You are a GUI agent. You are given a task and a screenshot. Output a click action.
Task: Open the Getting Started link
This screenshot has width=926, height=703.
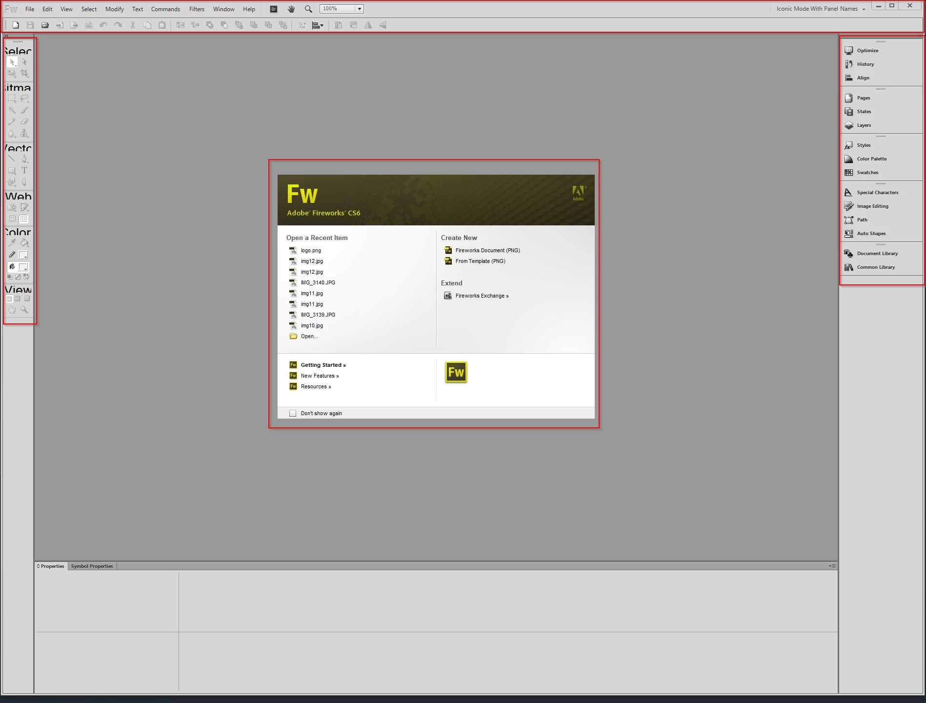(318, 365)
